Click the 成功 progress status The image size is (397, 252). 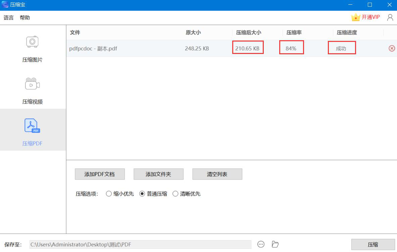point(341,48)
